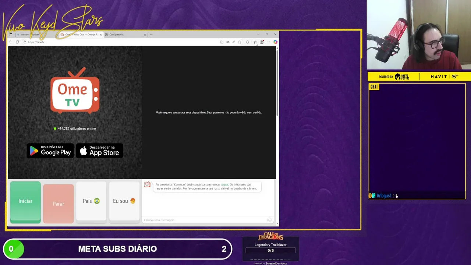Open the browser profile avatar
Screen dimensions: 471x265
262,42
